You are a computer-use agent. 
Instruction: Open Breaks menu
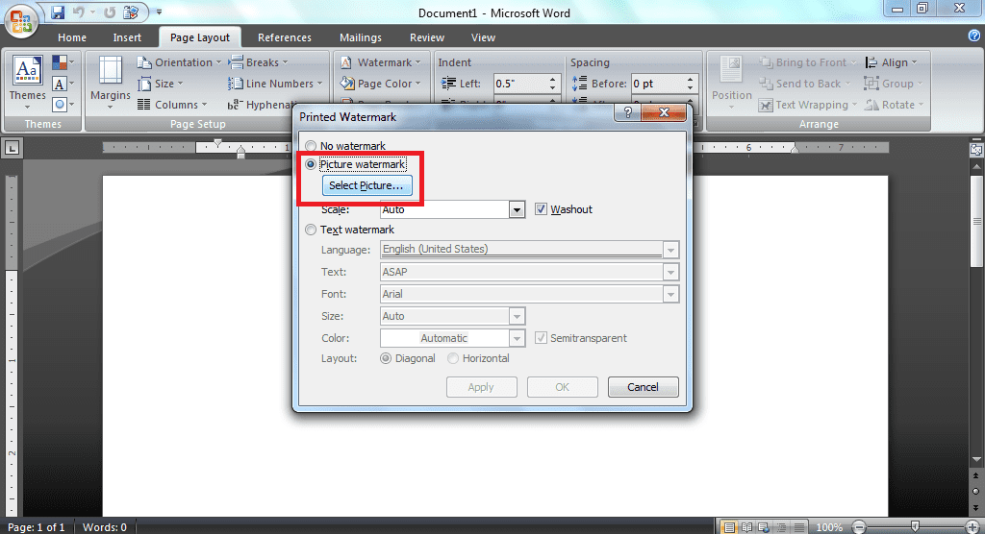pos(258,62)
